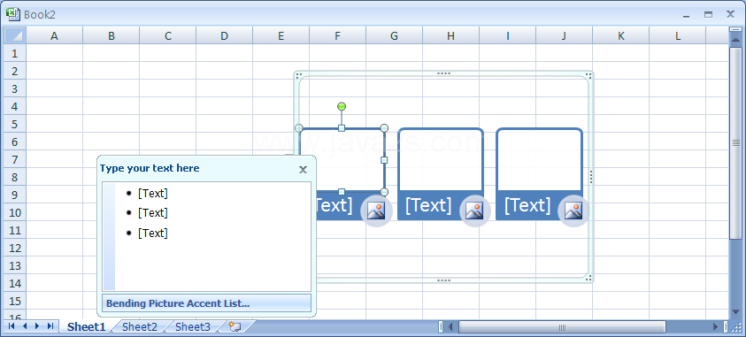Select row 15 header
The image size is (746, 337).
pos(14,302)
